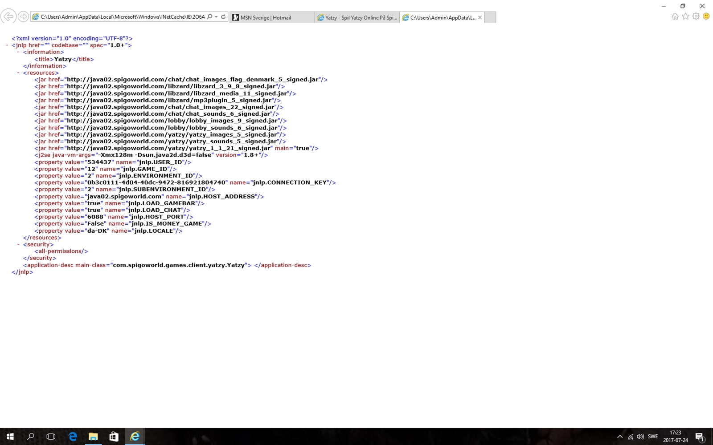
Task: Open the Home page icon
Action: 675,16
